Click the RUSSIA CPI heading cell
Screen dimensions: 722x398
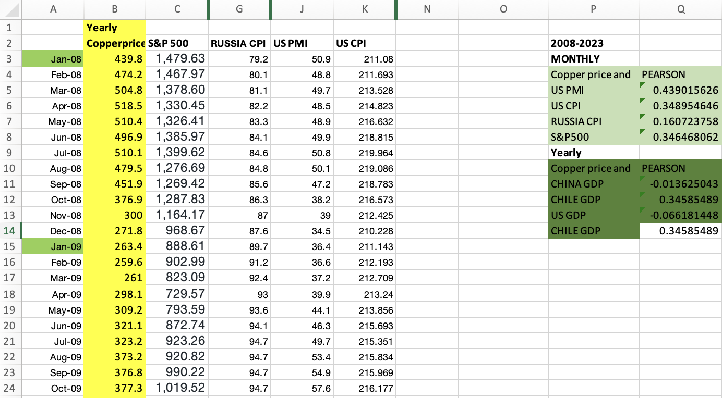(239, 43)
